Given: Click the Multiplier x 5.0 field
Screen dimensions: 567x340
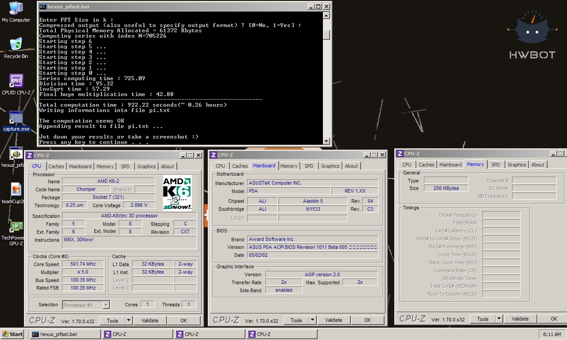Looking at the screenshot, I should [x=83, y=272].
